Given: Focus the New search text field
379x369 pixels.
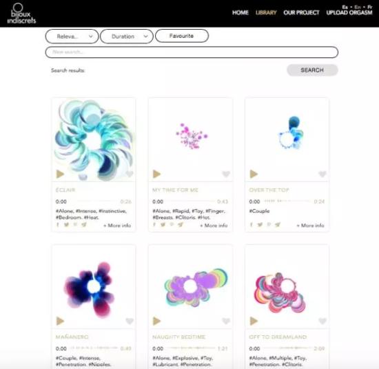Looking at the screenshot, I should (x=192, y=52).
